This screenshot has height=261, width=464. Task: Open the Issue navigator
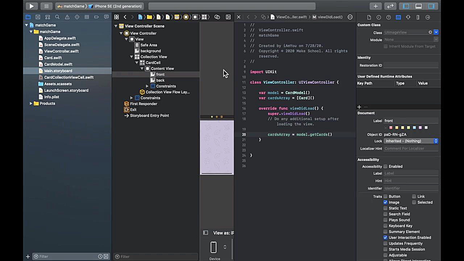(67, 17)
